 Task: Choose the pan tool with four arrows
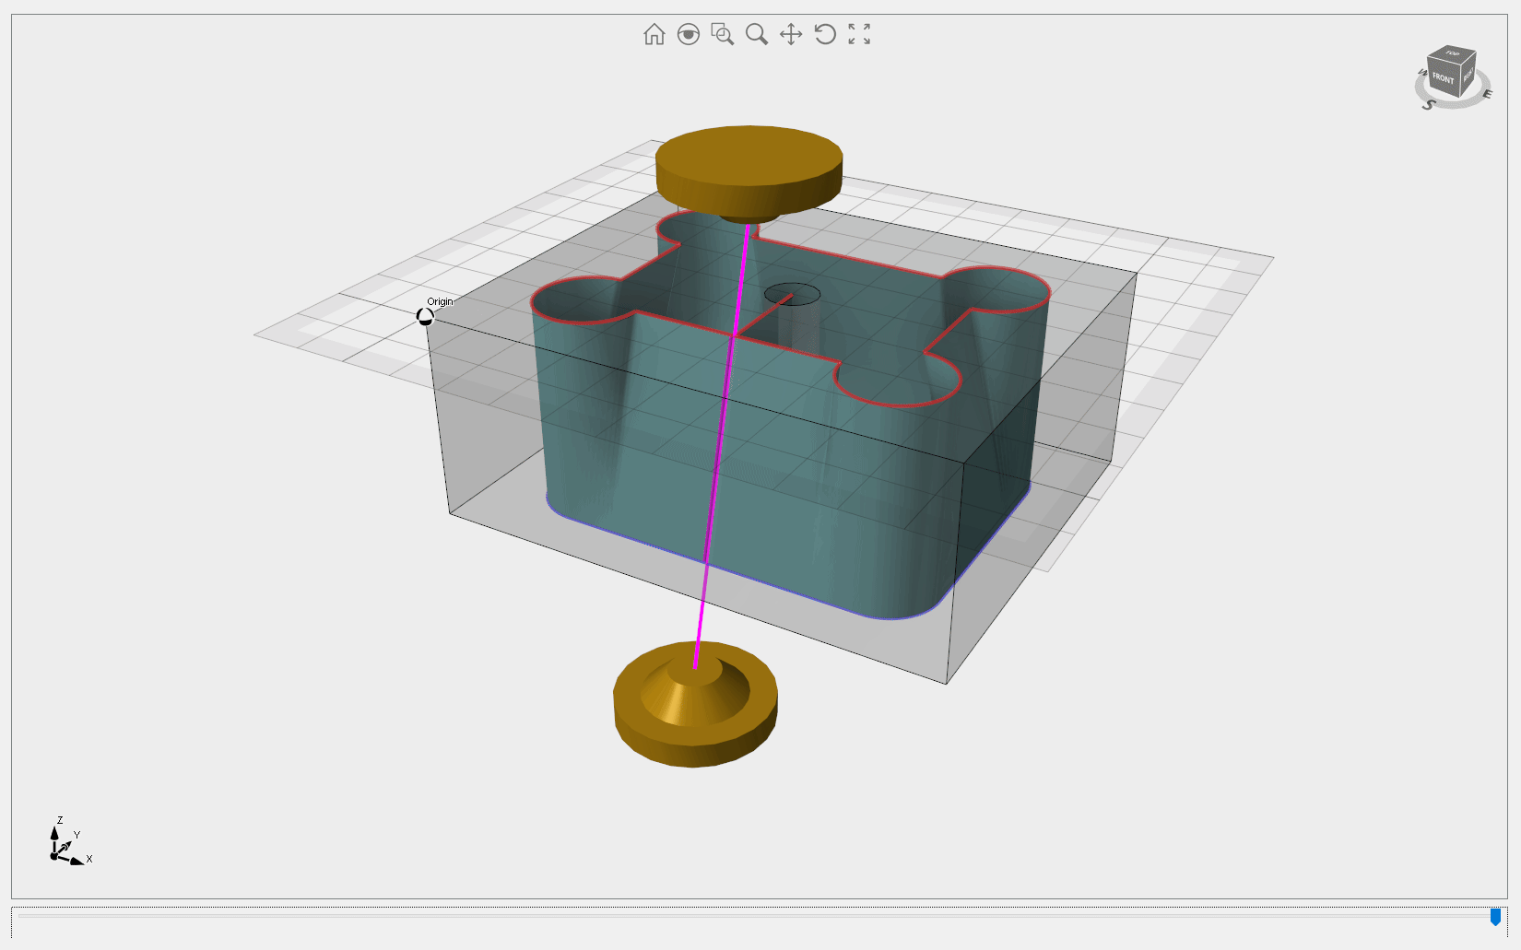(791, 35)
